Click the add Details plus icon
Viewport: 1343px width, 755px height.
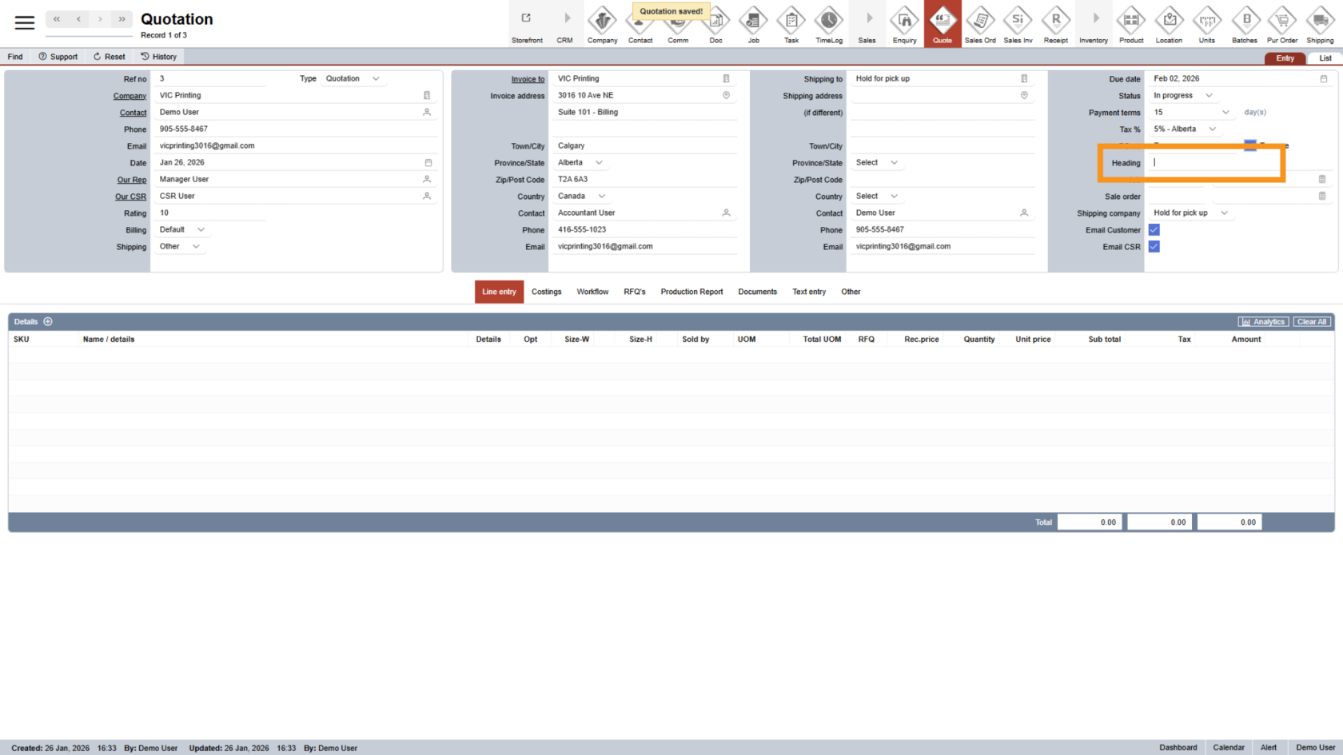(48, 322)
